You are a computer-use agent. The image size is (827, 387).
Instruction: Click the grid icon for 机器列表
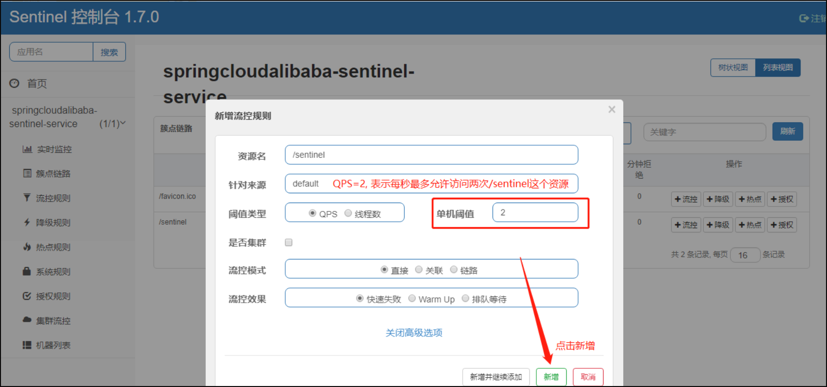pos(27,345)
